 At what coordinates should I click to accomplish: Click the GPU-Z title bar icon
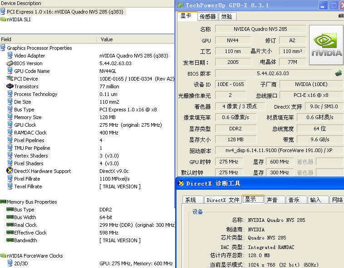point(180,5)
